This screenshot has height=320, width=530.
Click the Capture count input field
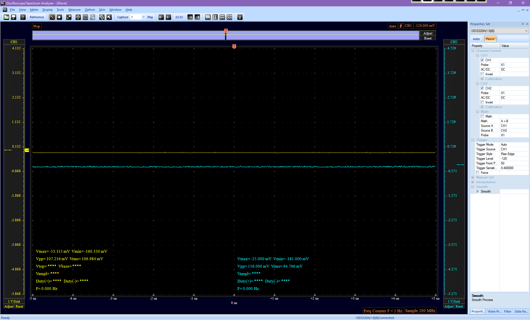point(136,17)
